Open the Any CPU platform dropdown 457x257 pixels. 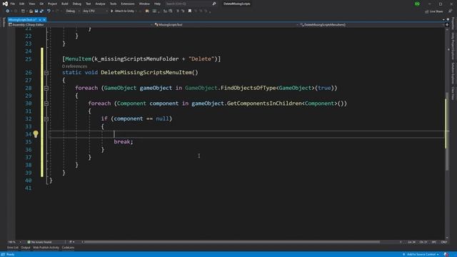coord(95,11)
